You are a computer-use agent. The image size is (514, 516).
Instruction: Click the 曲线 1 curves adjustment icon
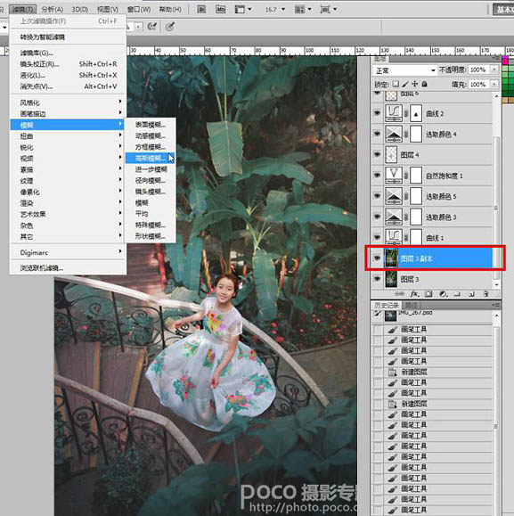click(394, 237)
